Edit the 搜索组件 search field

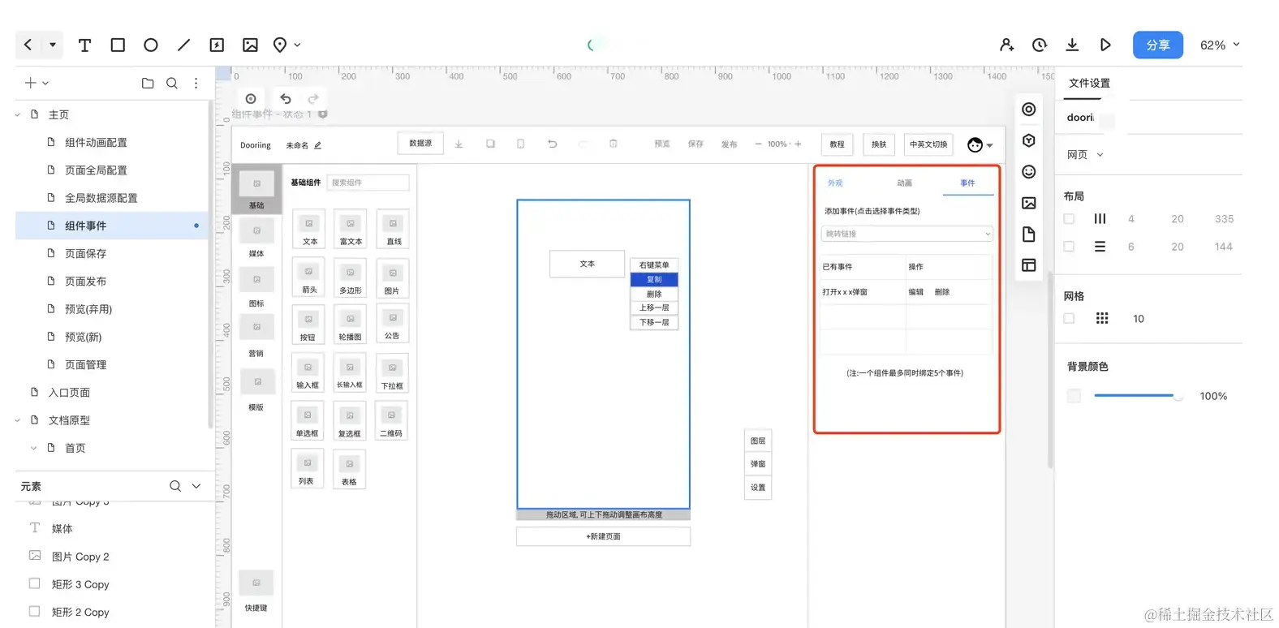pos(368,183)
